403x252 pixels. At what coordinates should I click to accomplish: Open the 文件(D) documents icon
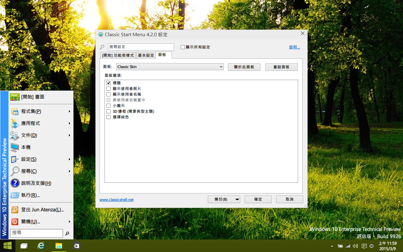pyautogui.click(x=15, y=135)
